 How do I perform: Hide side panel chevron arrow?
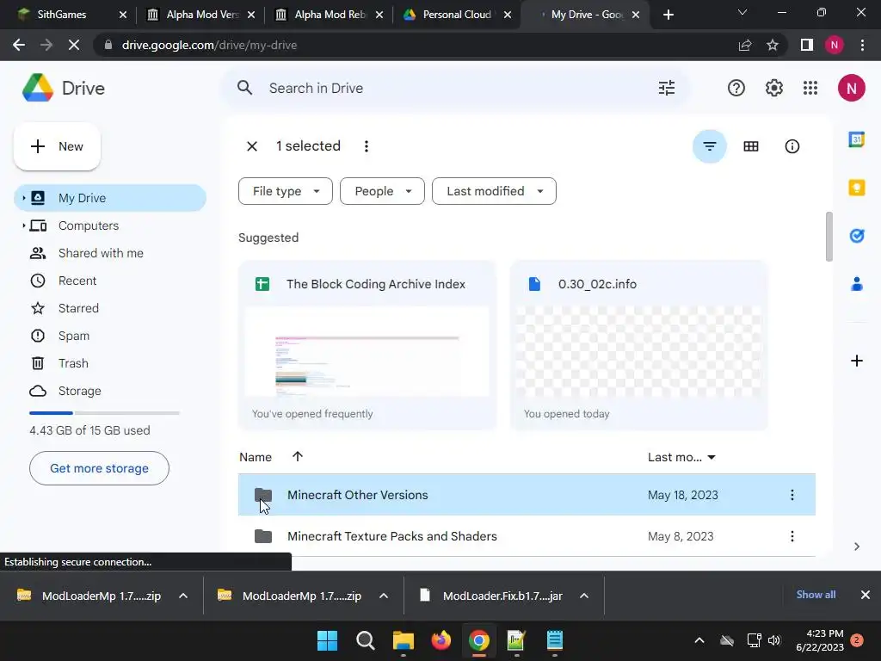click(x=856, y=547)
